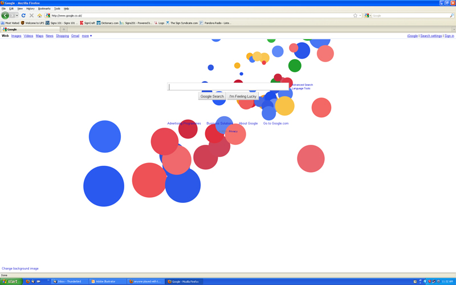
Task: Open the Most Visited bookmarks folder
Action: click(10, 23)
